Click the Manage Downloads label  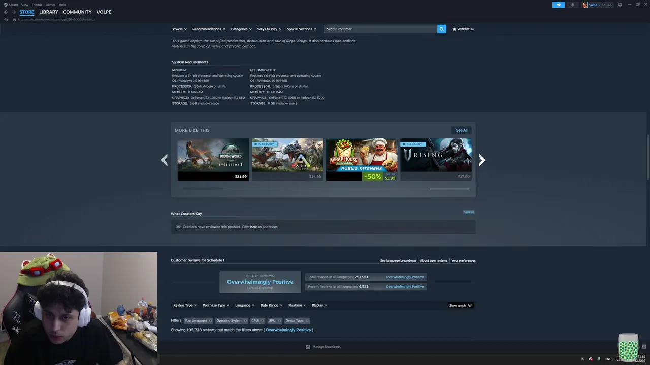tap(327, 347)
